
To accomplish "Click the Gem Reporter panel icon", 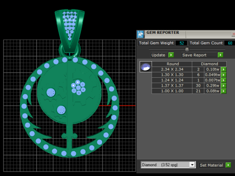I will click(x=140, y=34).
